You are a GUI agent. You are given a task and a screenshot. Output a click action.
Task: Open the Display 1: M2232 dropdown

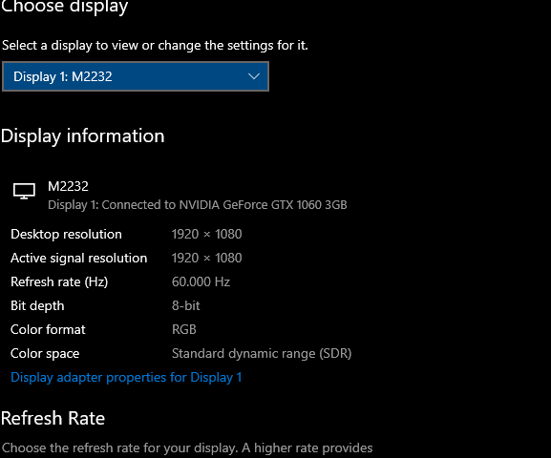tap(136, 76)
